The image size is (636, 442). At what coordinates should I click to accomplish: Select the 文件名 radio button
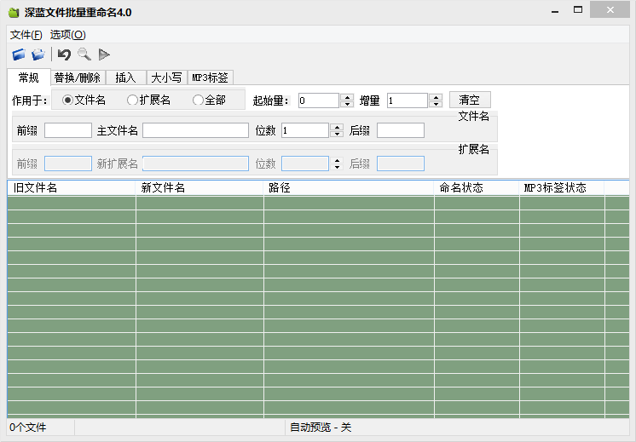pos(84,100)
